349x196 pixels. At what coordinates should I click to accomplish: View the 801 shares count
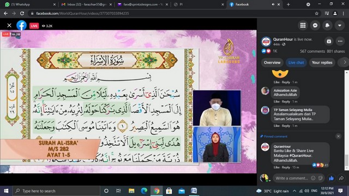(336, 51)
